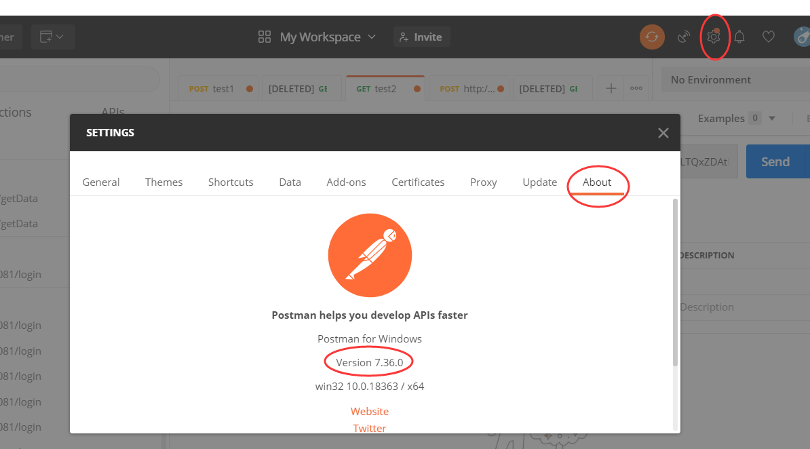Click the blue Send button
This screenshot has height=449, width=810.
pos(778,161)
